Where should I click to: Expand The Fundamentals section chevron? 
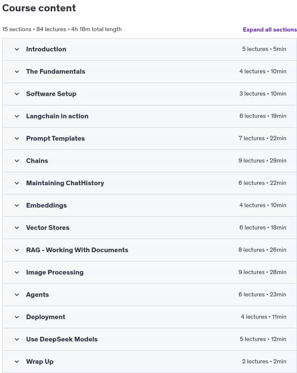point(17,72)
